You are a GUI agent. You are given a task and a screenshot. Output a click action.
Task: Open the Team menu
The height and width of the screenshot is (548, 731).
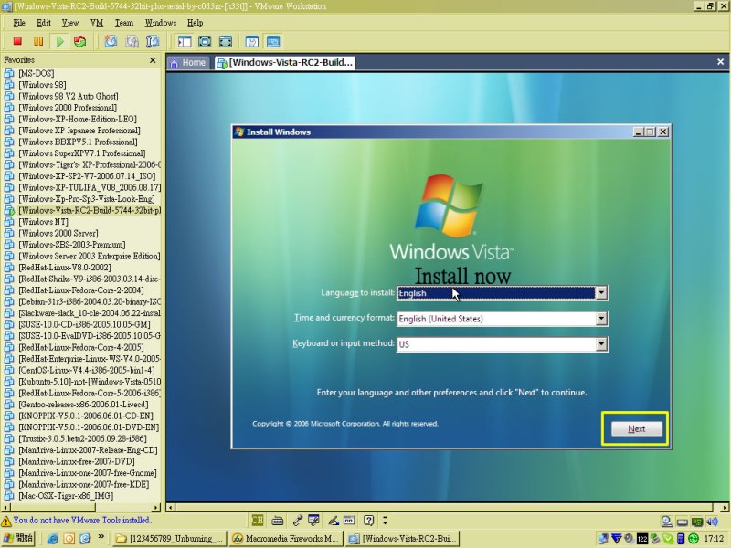click(x=124, y=23)
